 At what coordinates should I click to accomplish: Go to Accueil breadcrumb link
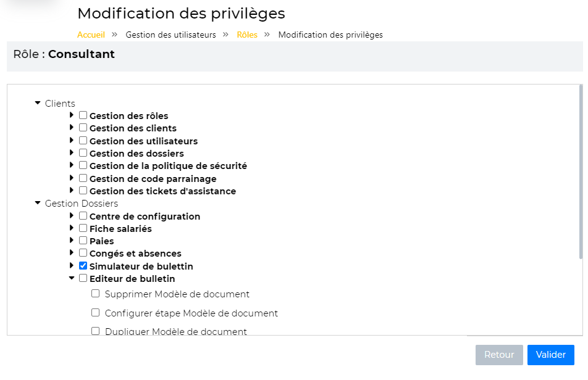click(91, 35)
